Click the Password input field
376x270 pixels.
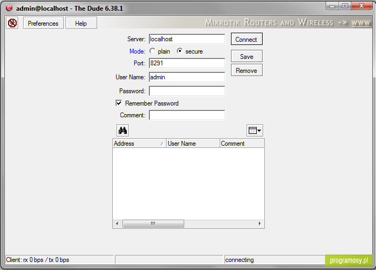point(187,91)
